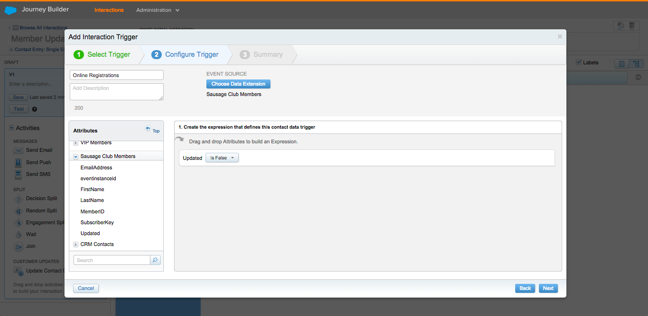This screenshot has width=648, height=316.
Task: Open the Interactions tab
Action: click(x=109, y=10)
